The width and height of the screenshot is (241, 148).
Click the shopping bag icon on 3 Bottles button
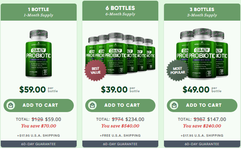pyautogui.click(x=174, y=105)
